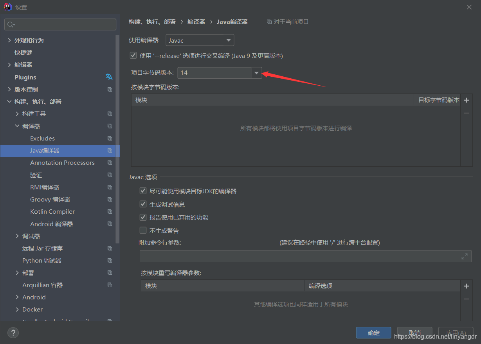Image resolution: width=481 pixels, height=344 pixels.
Task: Click project-level icon beside 编译器
Action: click(x=110, y=126)
